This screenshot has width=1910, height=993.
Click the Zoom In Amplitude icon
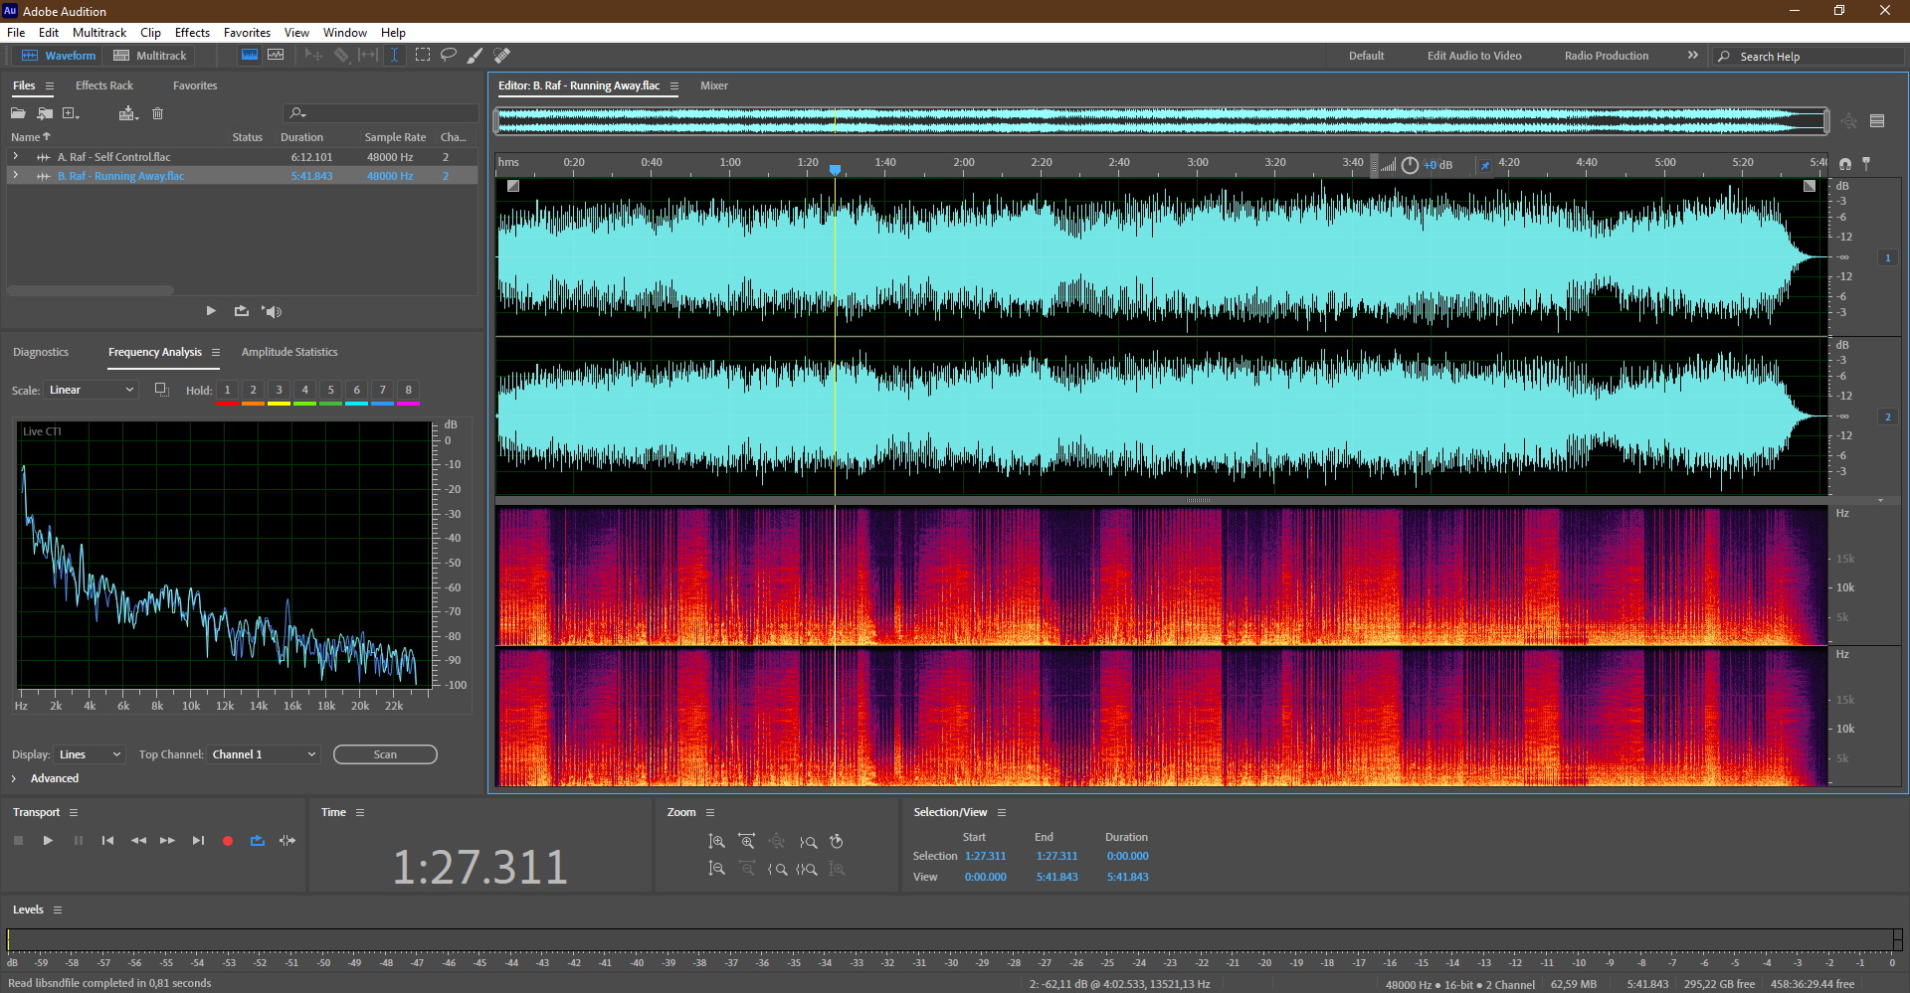pos(716,842)
